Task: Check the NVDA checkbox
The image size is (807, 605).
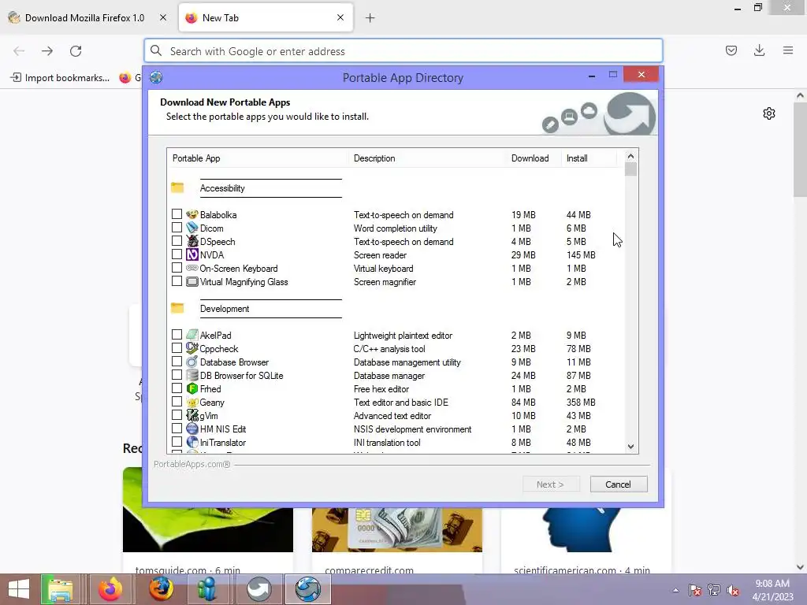Action: click(177, 254)
